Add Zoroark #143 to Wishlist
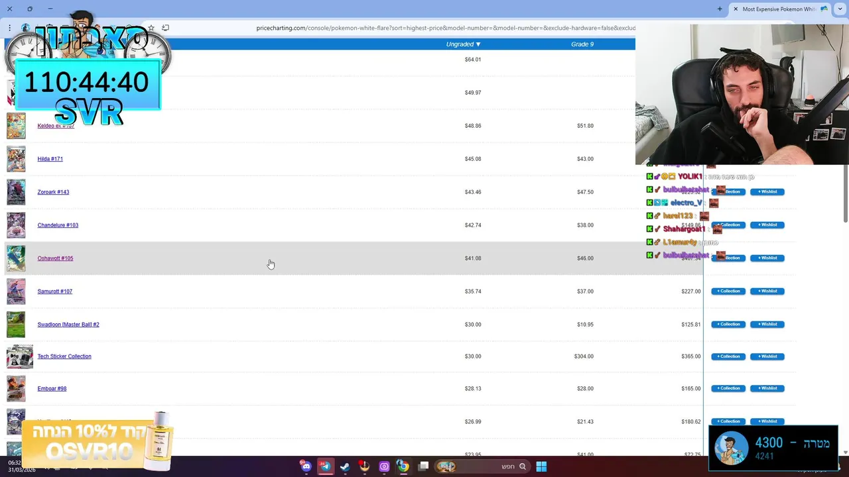This screenshot has height=477, width=849. pyautogui.click(x=767, y=192)
